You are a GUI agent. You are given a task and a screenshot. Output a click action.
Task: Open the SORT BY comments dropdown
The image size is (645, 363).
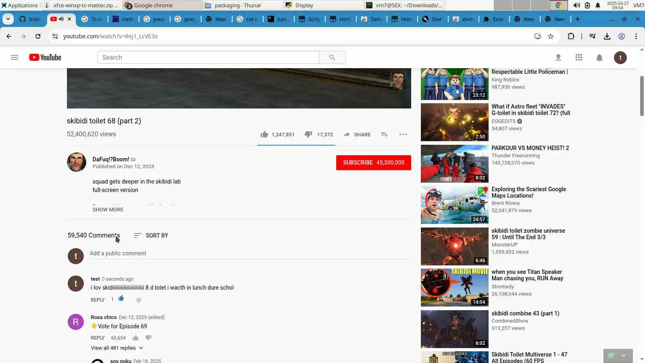(x=151, y=236)
